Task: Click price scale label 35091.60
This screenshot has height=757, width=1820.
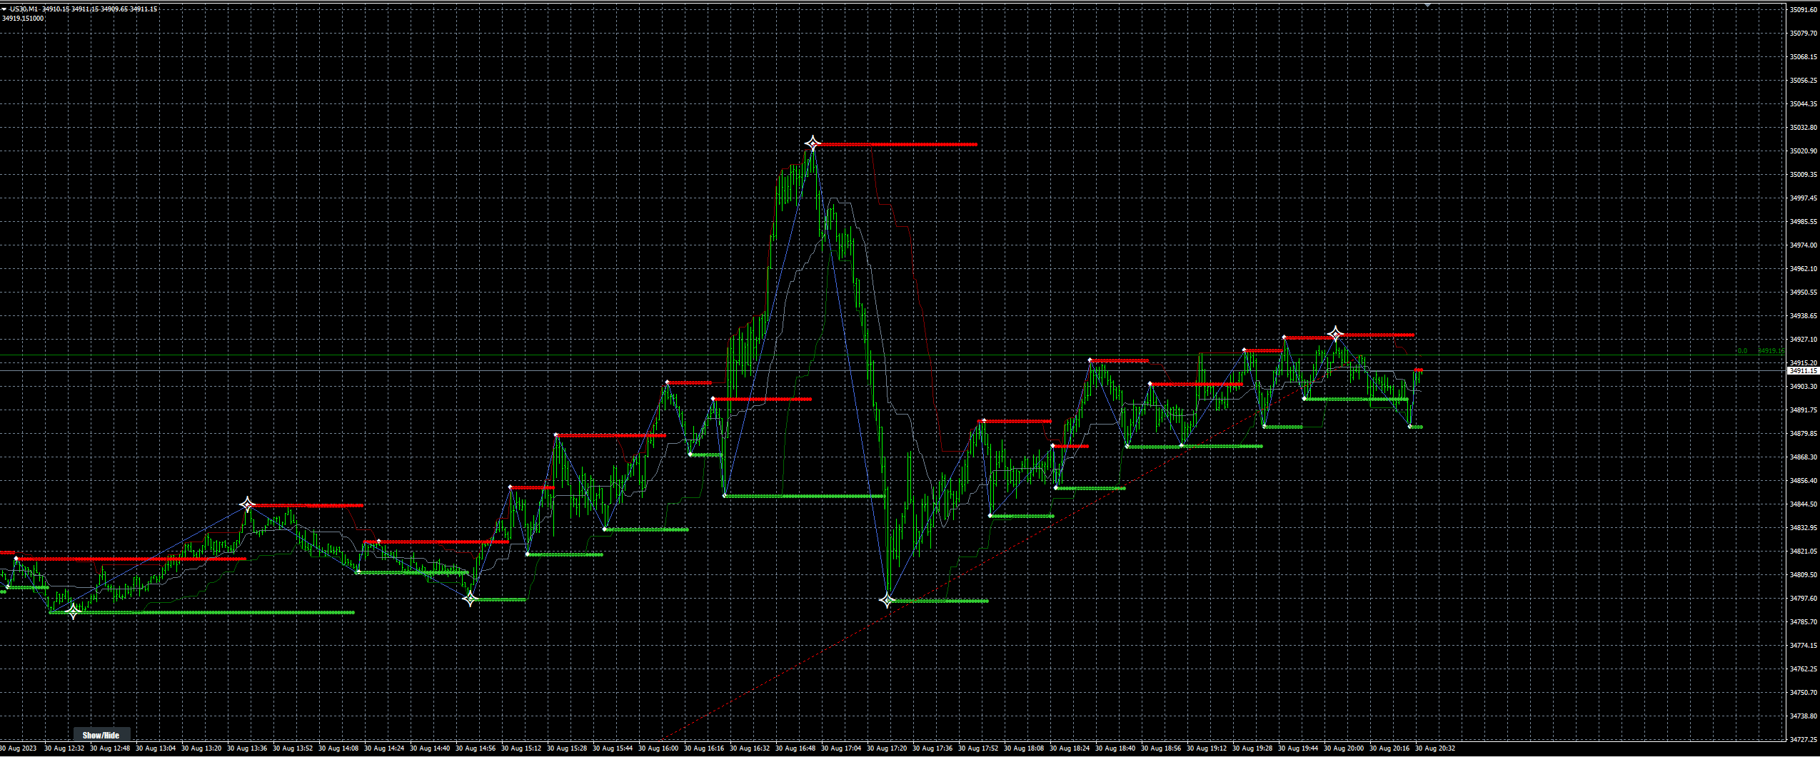Action: 1804,10
